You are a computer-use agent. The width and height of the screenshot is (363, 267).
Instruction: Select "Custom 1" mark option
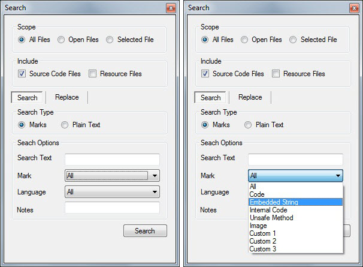coord(263,233)
